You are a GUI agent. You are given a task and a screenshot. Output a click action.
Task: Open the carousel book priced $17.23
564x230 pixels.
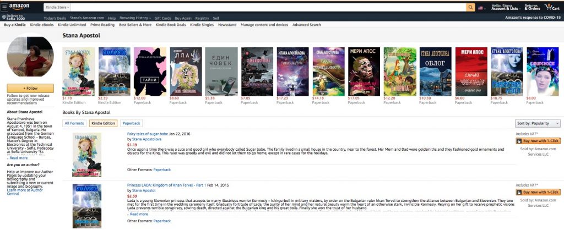point(293,72)
